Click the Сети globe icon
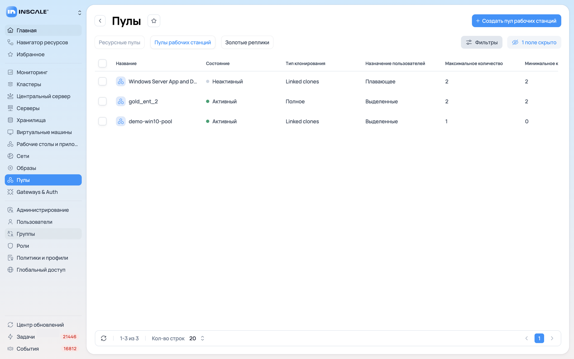574x359 pixels. [x=10, y=156]
